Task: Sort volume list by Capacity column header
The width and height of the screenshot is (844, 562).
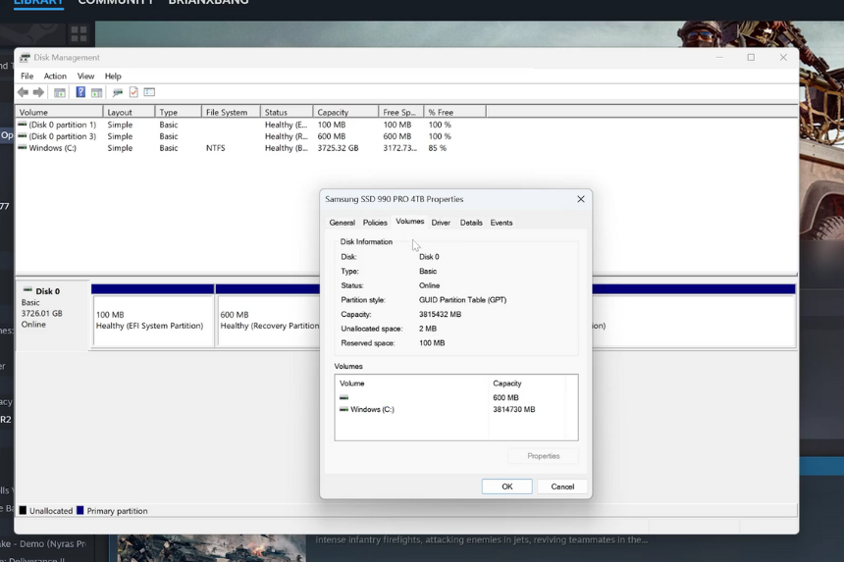Action: pos(344,112)
